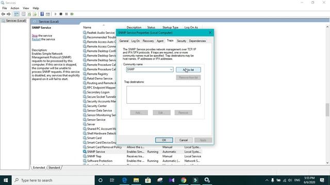Click the Back arrow in the toolbar
This screenshot has width=330, height=185.
point(3,14)
